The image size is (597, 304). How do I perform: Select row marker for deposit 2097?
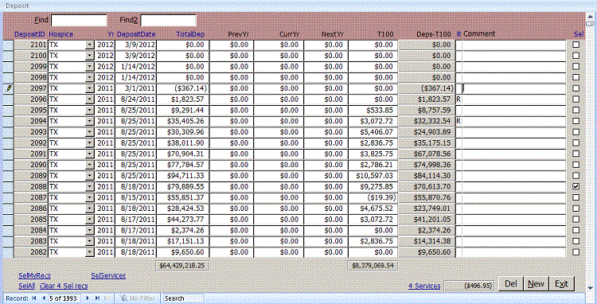coord(9,88)
